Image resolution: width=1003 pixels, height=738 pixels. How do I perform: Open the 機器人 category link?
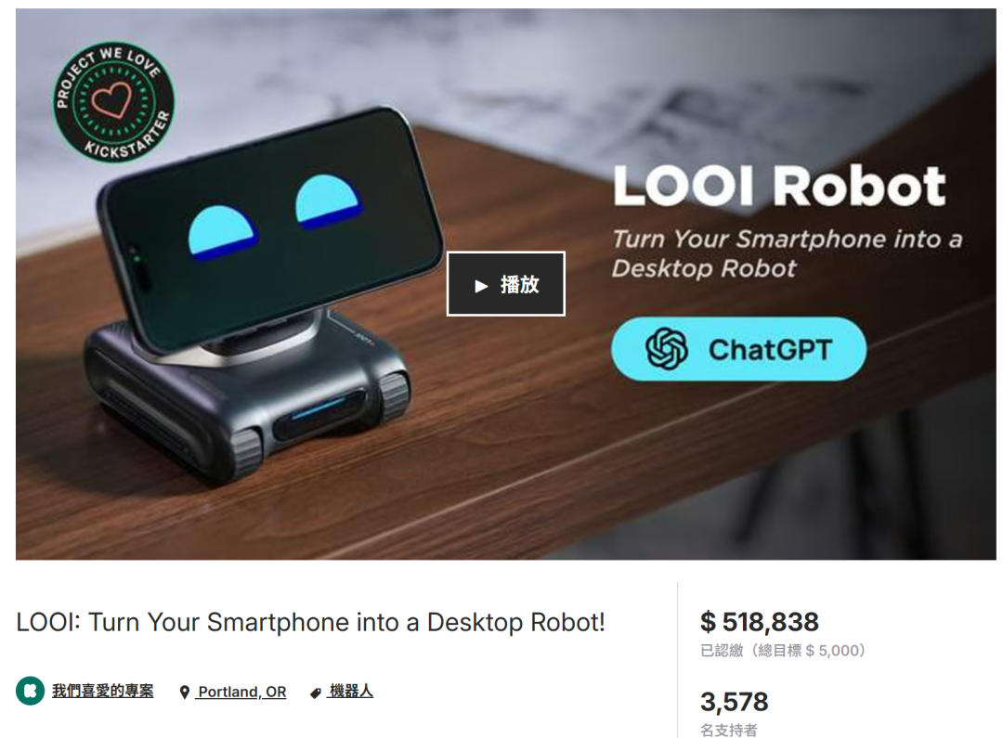pos(350,691)
